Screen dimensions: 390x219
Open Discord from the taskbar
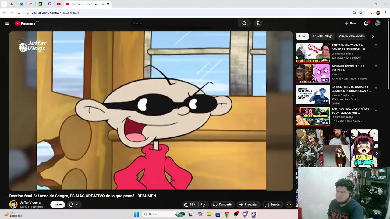click(x=245, y=214)
